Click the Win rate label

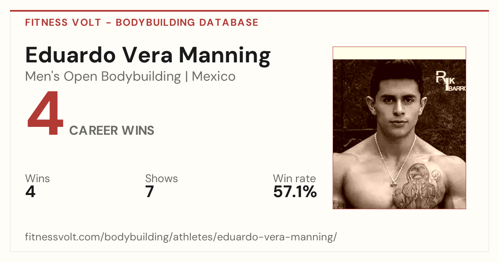tap(294, 178)
